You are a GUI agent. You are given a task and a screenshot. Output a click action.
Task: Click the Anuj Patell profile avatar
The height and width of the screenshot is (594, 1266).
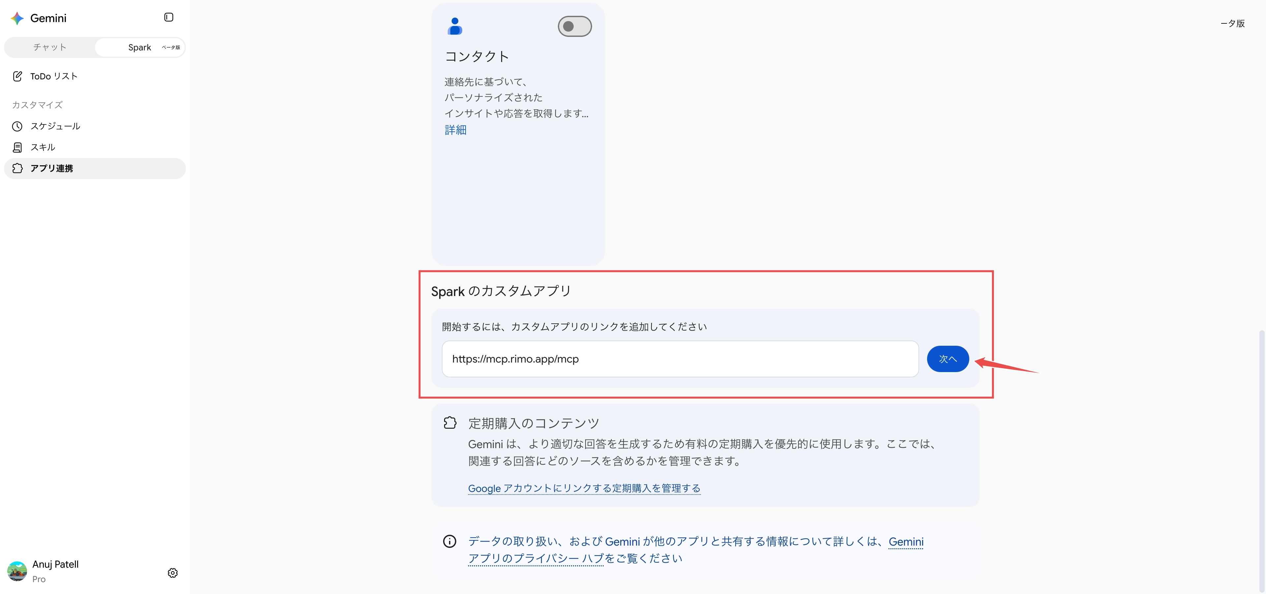(x=17, y=571)
